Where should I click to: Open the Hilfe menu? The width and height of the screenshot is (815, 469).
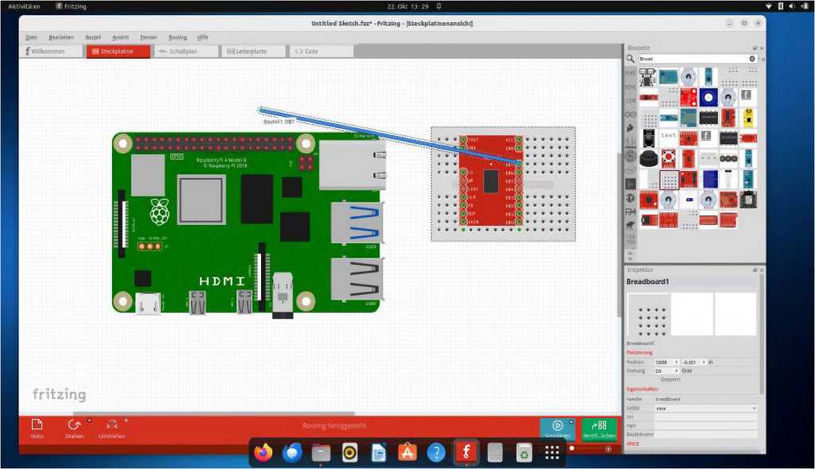[203, 37]
